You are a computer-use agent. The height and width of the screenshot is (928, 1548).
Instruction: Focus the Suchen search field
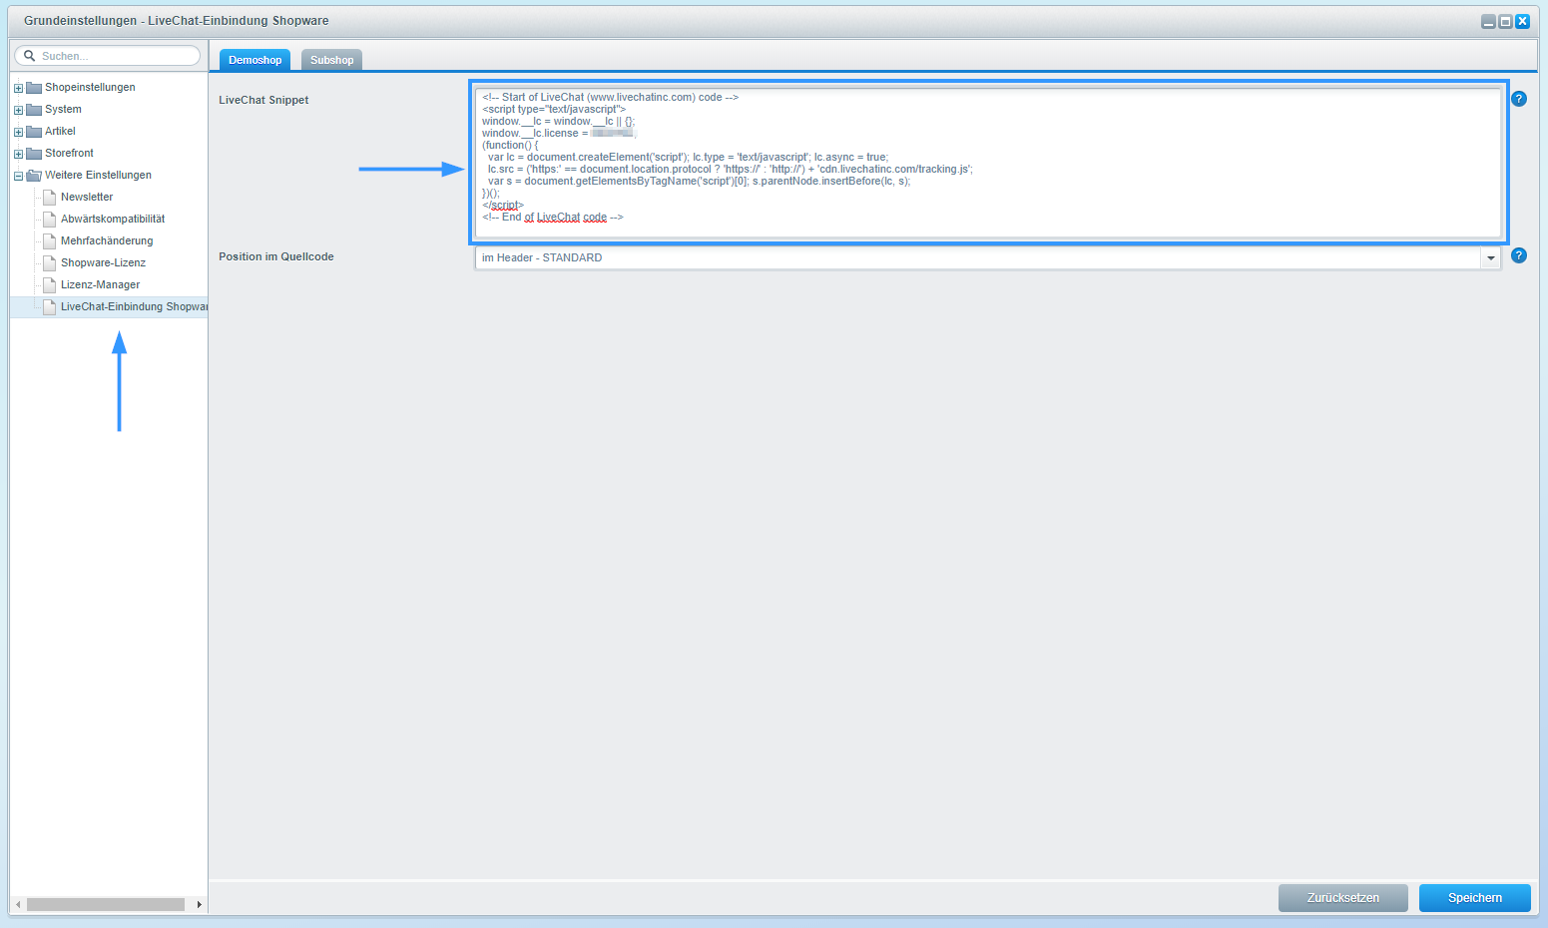[x=107, y=56]
